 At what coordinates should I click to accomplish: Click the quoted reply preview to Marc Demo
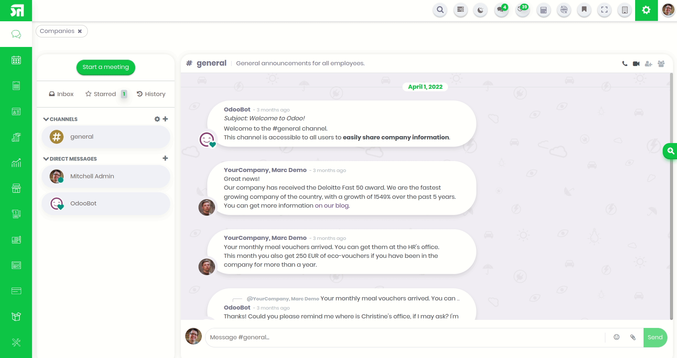click(x=353, y=299)
